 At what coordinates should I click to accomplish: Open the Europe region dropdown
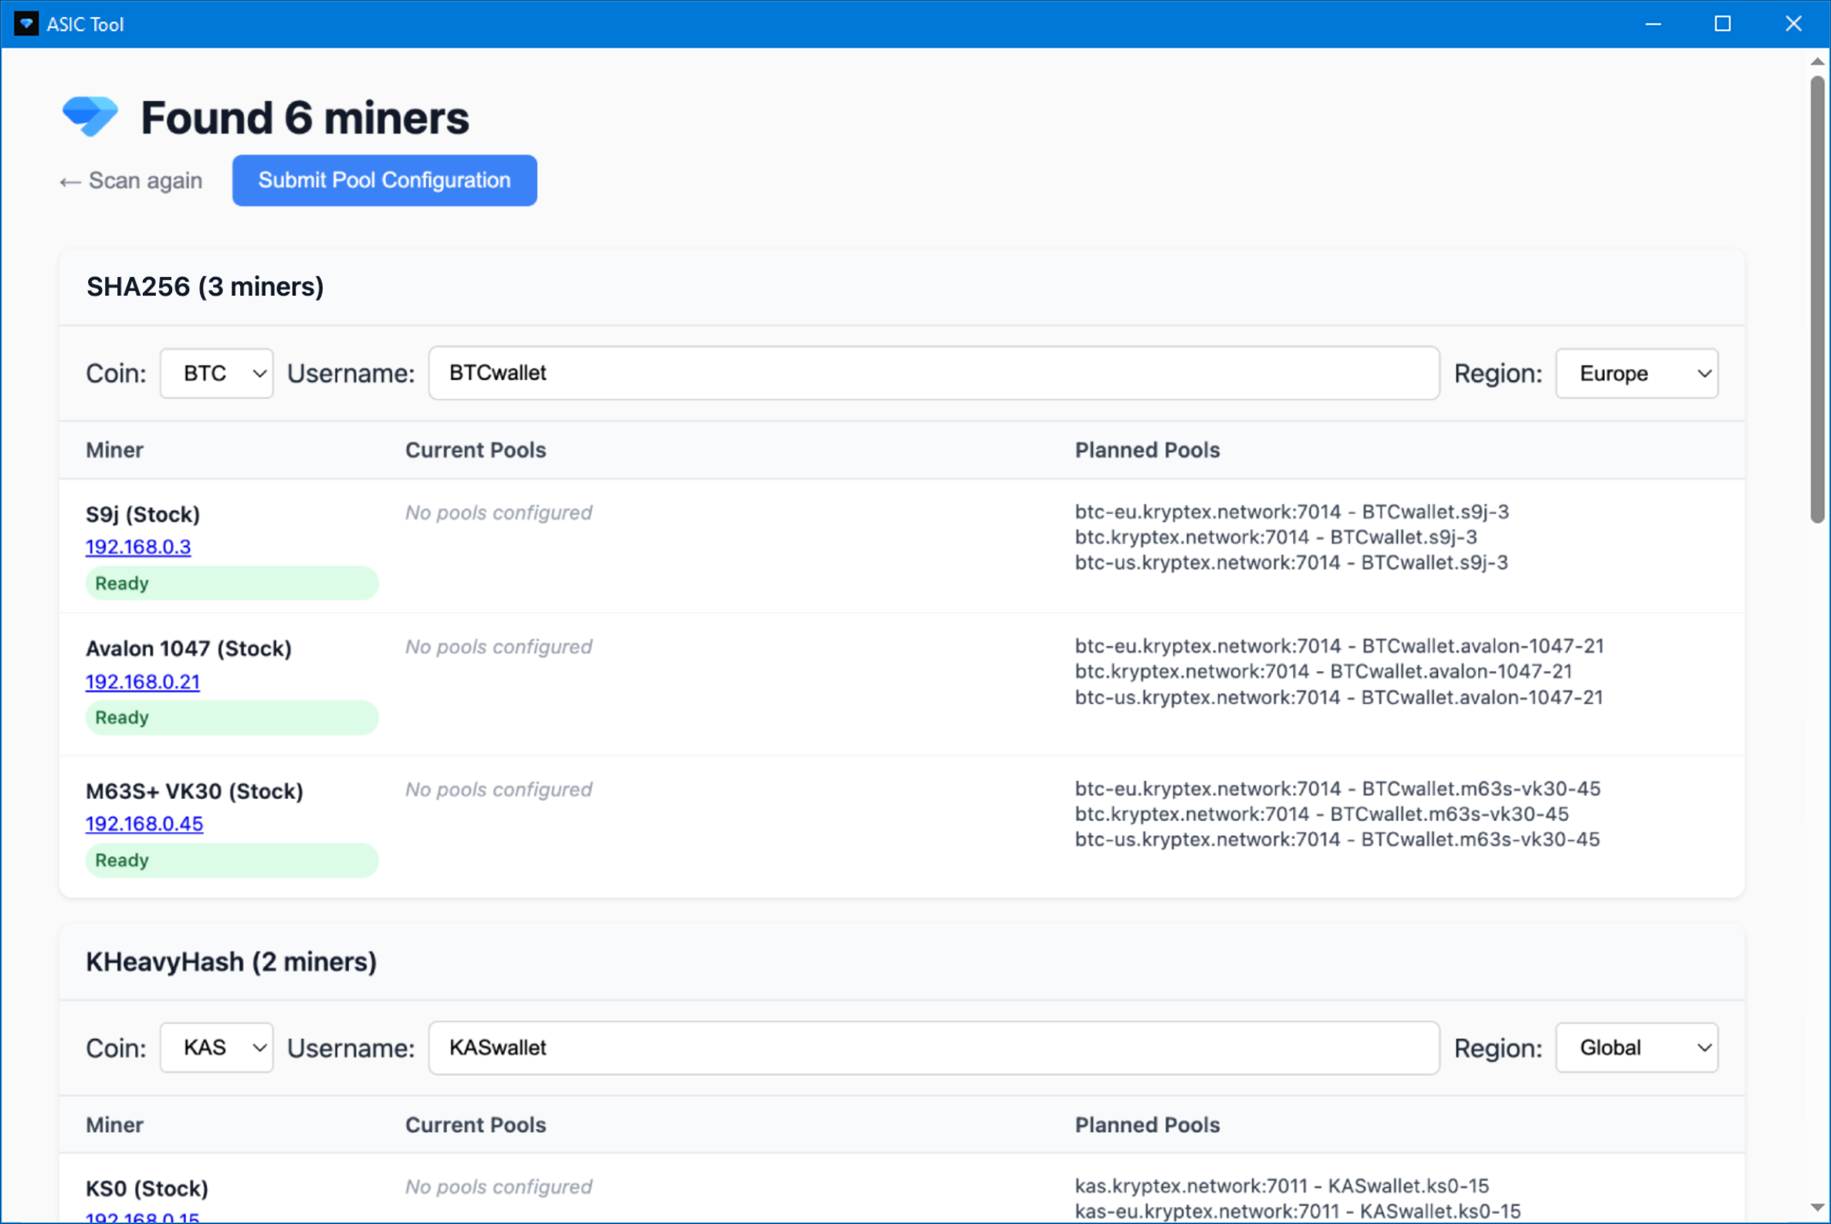[1636, 372]
